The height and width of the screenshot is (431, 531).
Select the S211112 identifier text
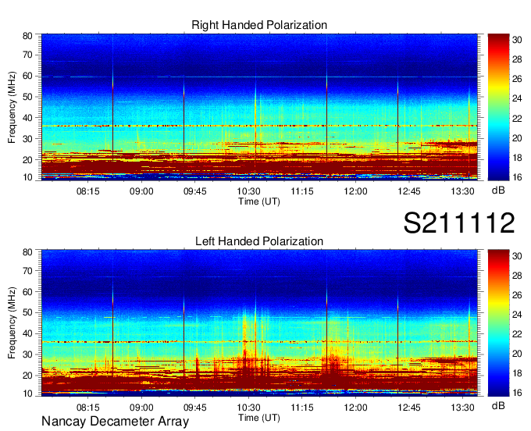pyautogui.click(x=459, y=223)
